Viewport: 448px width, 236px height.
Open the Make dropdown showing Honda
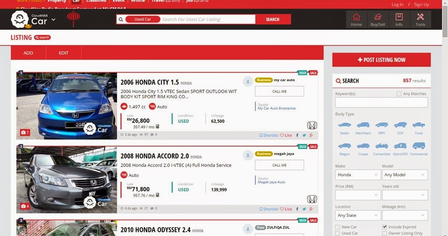358,175
